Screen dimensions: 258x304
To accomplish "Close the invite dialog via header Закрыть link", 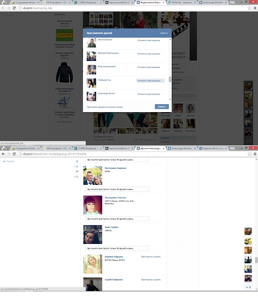I will [164, 33].
